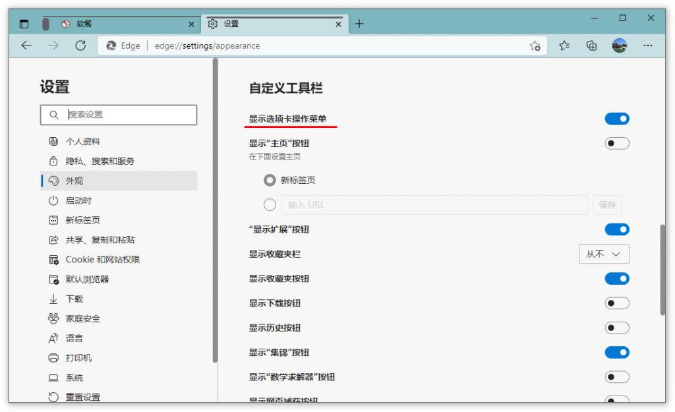Open 隐私、搜索和服务 settings section

tap(100, 161)
